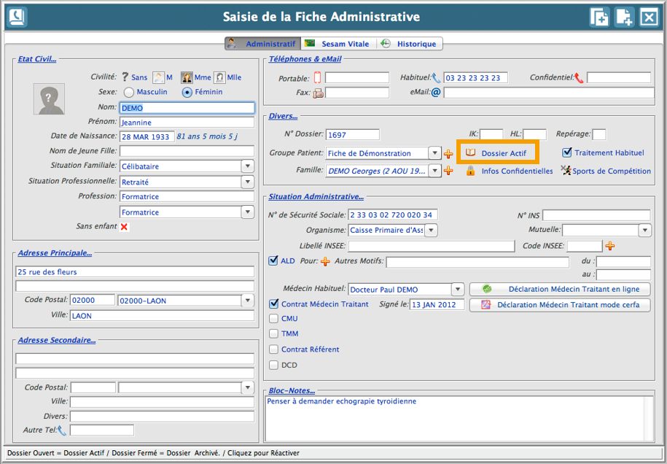Viewport: 667px width, 464px height.
Task: Click the Adresse Principale... link
Action: [x=55, y=253]
